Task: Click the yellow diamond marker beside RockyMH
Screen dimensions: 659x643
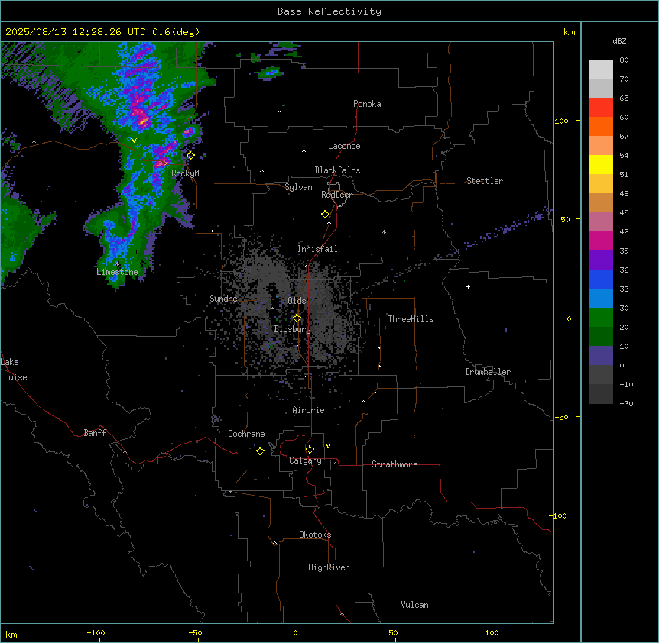Action: coord(191,155)
